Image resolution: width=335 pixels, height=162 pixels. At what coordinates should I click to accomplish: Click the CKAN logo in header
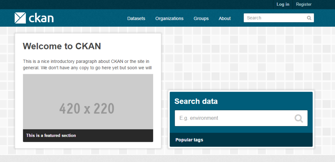(x=34, y=18)
